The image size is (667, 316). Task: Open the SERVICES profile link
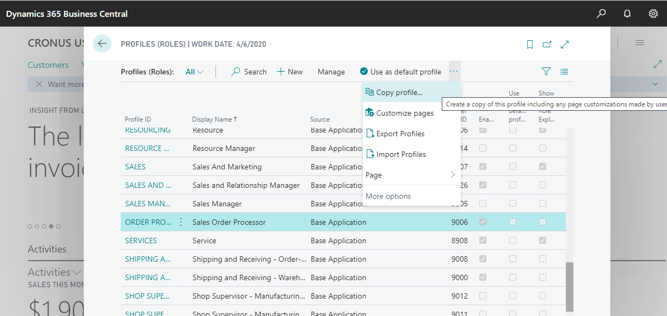point(141,241)
